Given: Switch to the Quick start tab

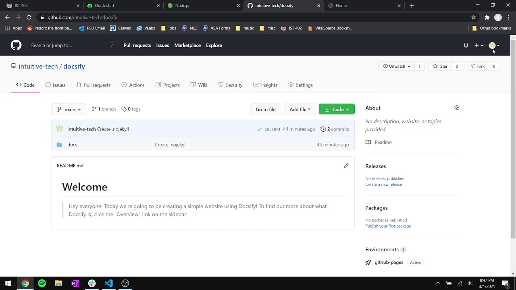Looking at the screenshot, I should point(123,6).
